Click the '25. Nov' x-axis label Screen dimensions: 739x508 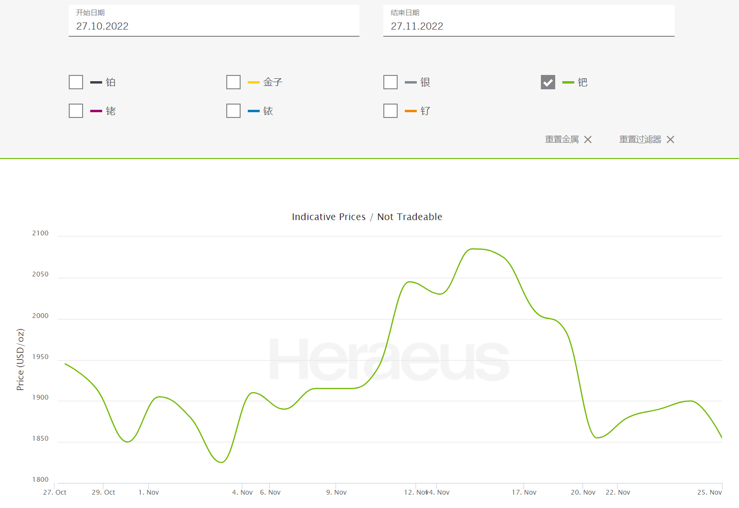click(709, 492)
